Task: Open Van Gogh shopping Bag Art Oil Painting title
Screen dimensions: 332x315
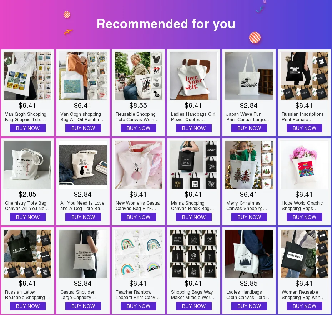Action: (82, 117)
